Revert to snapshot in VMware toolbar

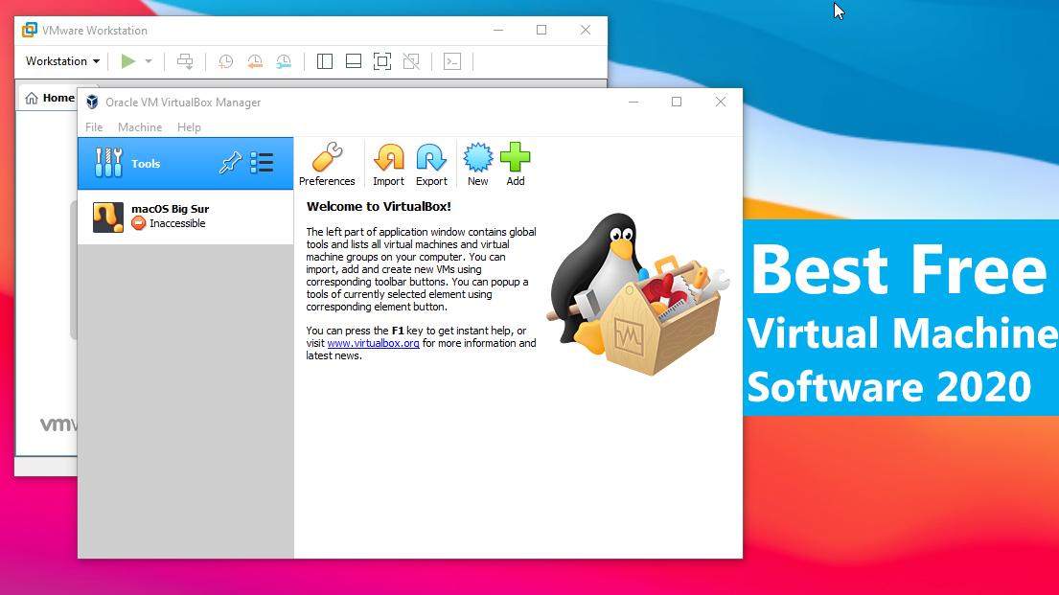tap(254, 60)
